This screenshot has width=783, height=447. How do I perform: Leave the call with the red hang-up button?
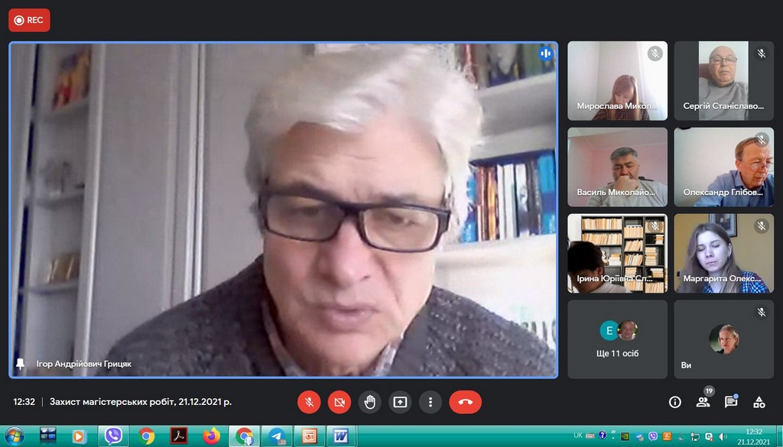pyautogui.click(x=465, y=401)
